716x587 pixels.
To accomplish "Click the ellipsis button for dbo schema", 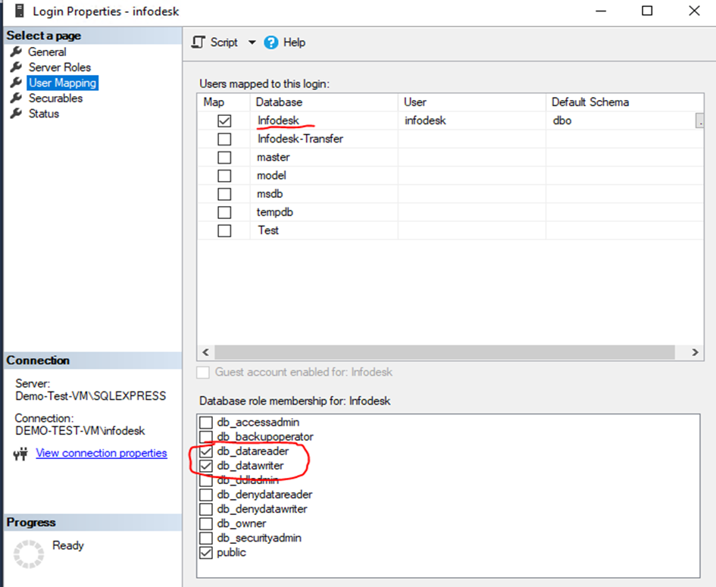I will [699, 121].
